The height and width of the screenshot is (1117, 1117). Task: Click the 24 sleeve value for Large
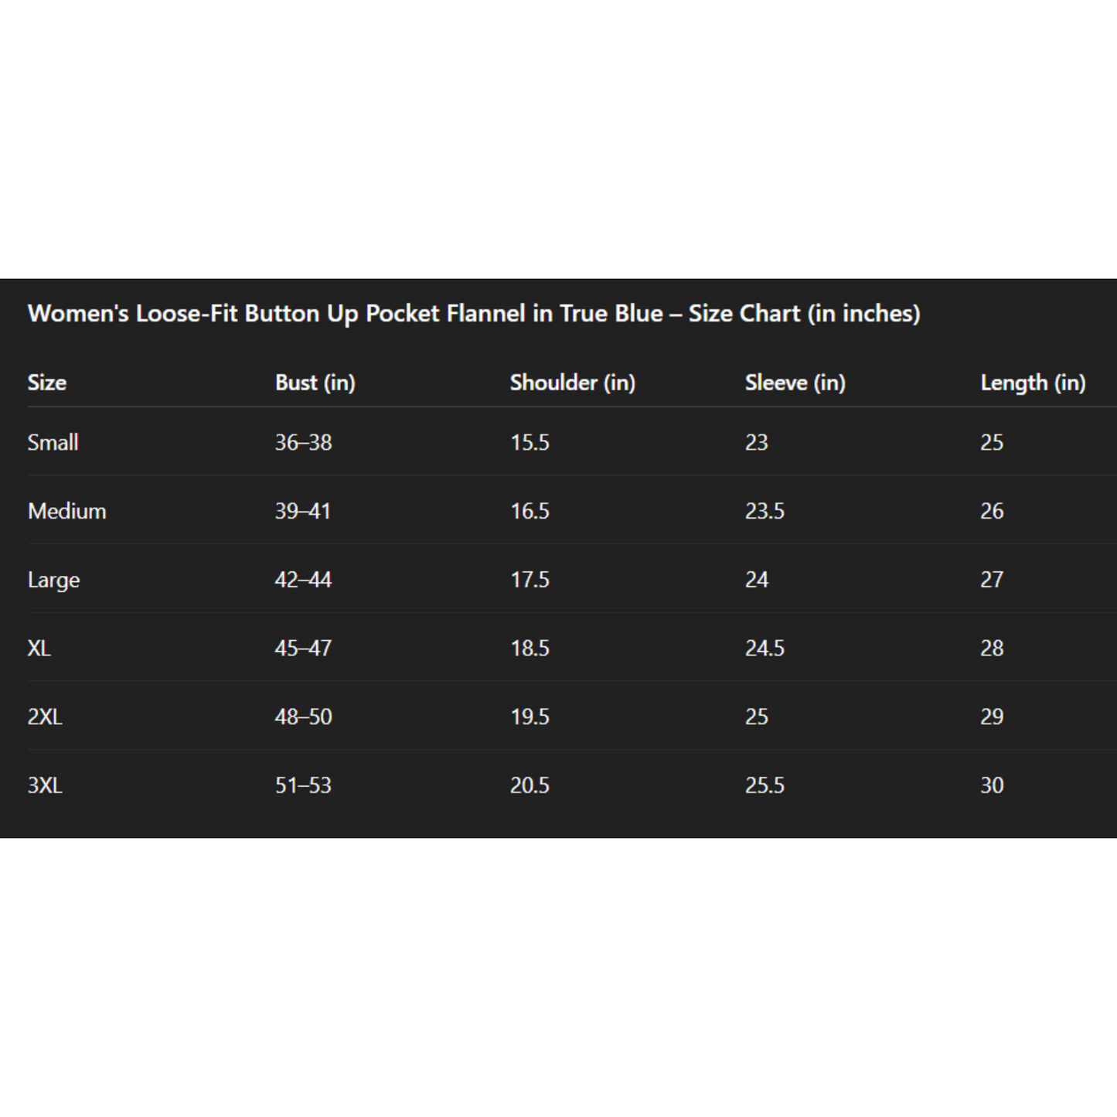757,580
